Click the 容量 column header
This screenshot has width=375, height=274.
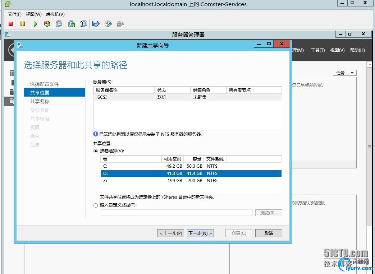(x=194, y=159)
